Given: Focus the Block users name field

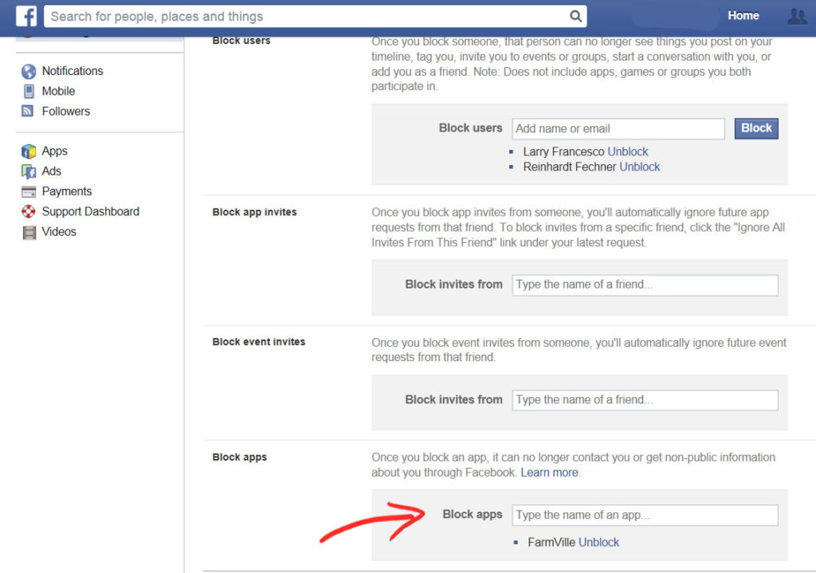Looking at the screenshot, I should pos(618,128).
